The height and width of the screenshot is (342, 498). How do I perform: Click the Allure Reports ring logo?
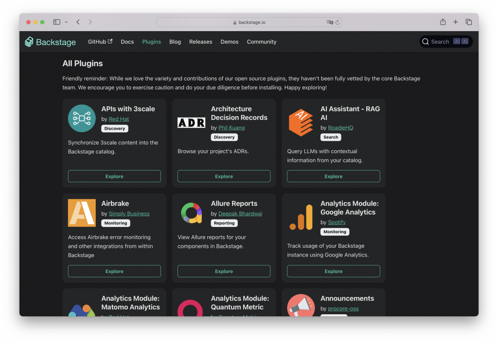191,213
